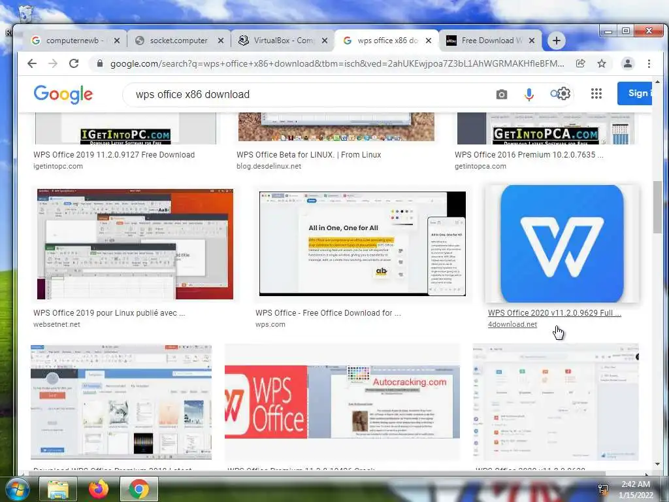Click the Chrome taskbar button
Screen dimensions: 669x502
[x=139, y=489]
